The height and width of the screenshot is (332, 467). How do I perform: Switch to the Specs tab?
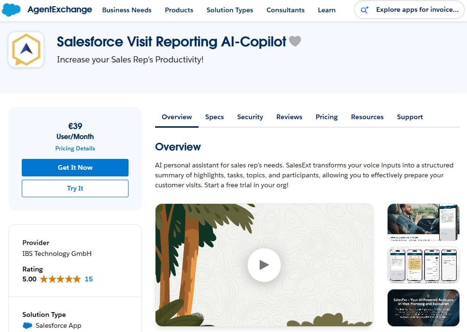[215, 117]
